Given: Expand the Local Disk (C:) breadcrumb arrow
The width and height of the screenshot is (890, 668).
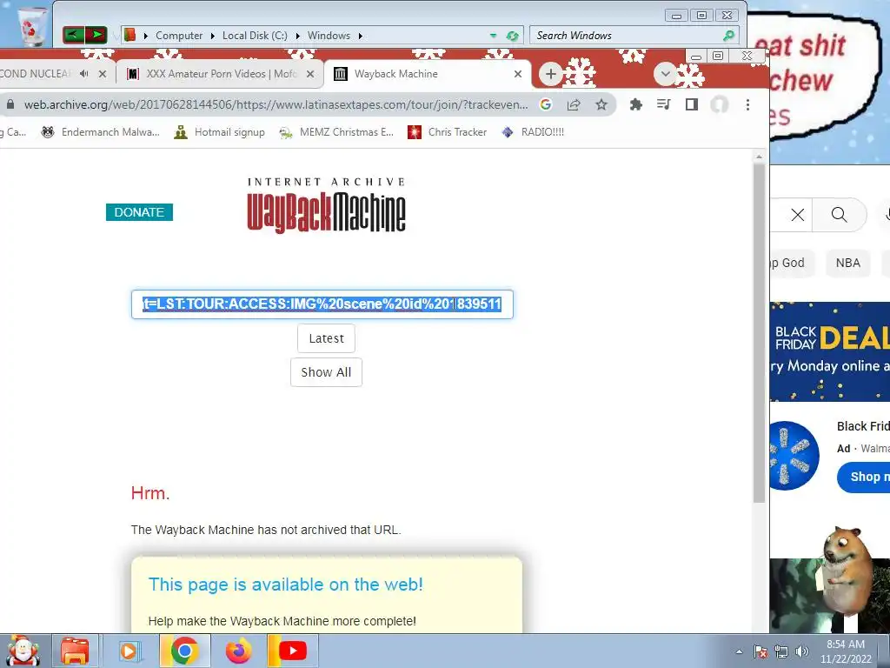Looking at the screenshot, I should (x=297, y=36).
